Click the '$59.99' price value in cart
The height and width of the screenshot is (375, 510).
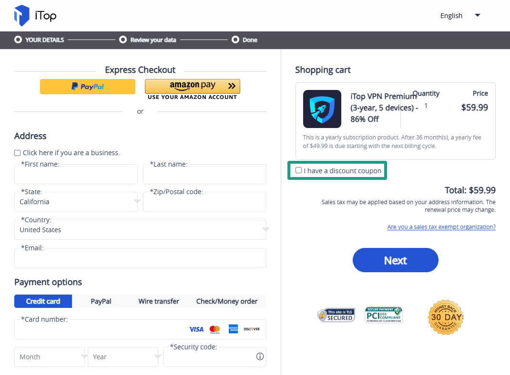475,108
